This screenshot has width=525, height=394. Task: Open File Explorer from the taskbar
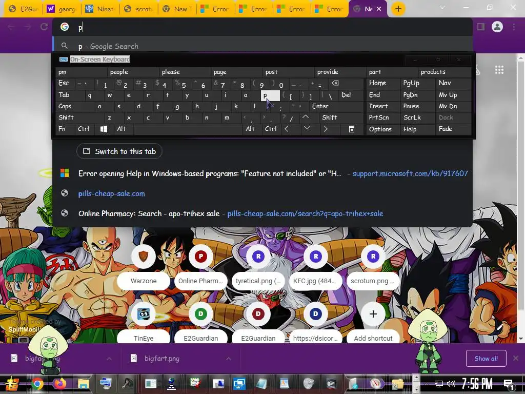(x=83, y=384)
